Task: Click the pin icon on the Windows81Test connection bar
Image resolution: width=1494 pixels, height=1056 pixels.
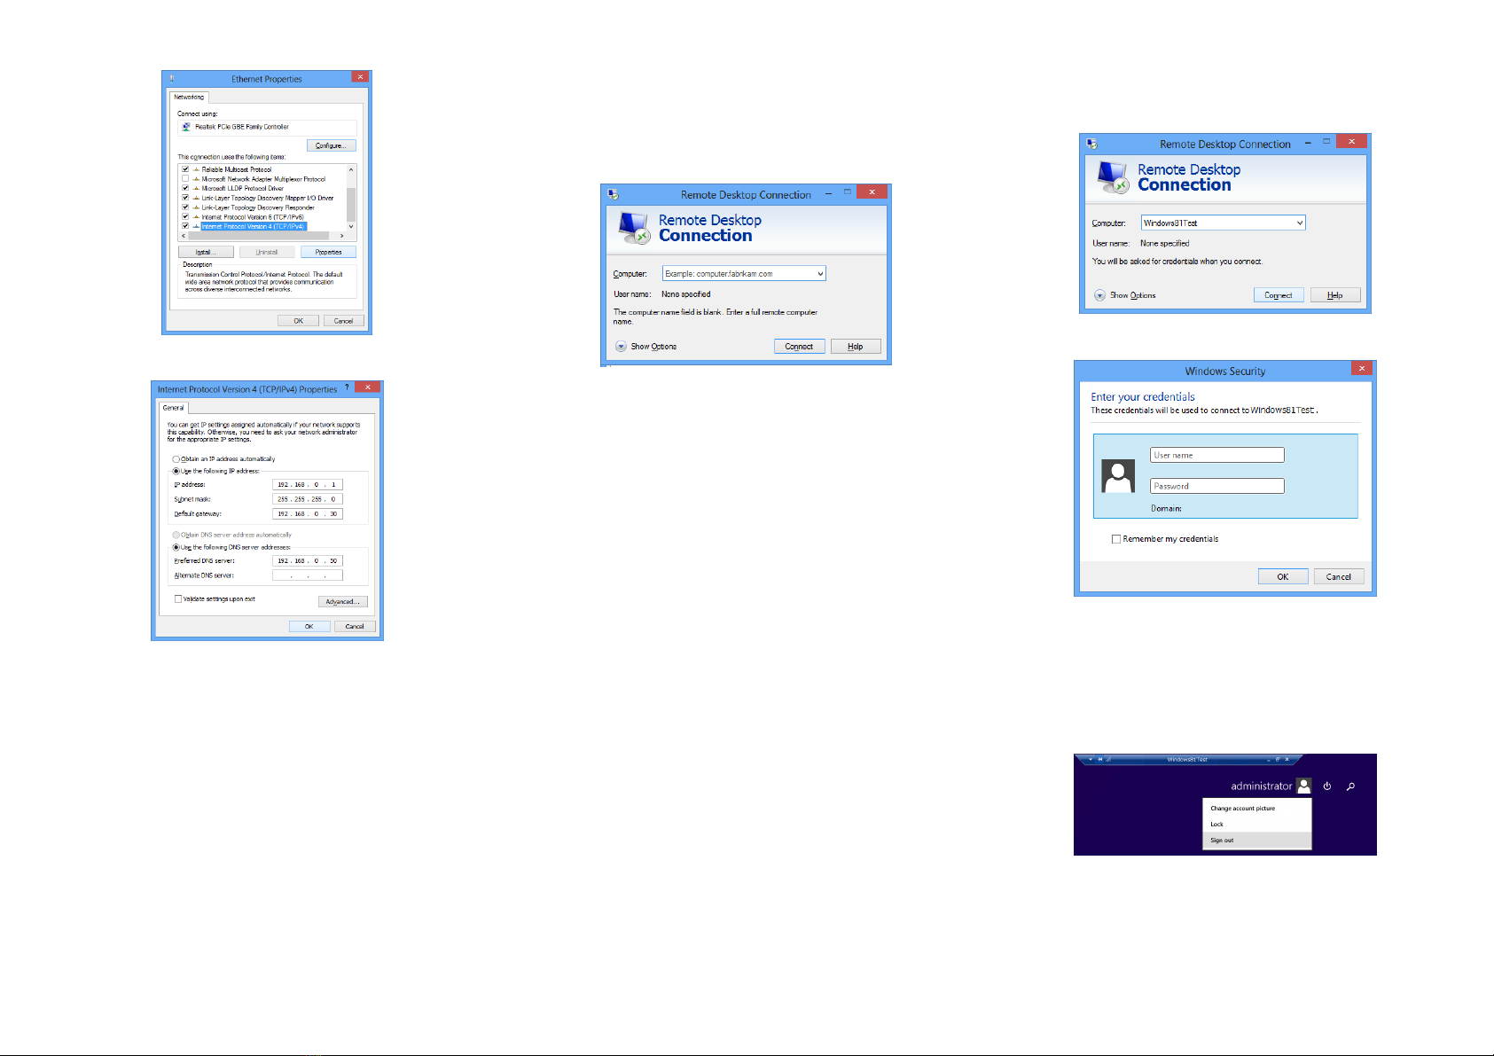Action: (1099, 760)
